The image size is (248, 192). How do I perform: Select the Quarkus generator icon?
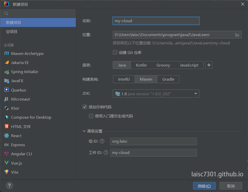click(7, 90)
